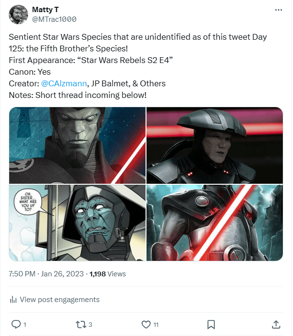The image size is (293, 336).
Task: Like the tweet with heart icon
Action: point(146,324)
